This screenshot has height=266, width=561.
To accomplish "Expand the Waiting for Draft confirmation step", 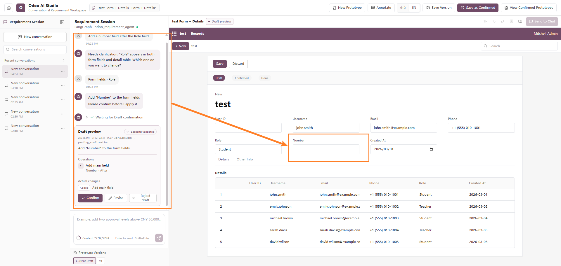I will (87, 117).
